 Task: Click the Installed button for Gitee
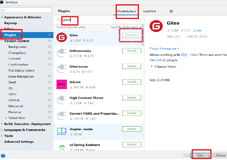132,35
